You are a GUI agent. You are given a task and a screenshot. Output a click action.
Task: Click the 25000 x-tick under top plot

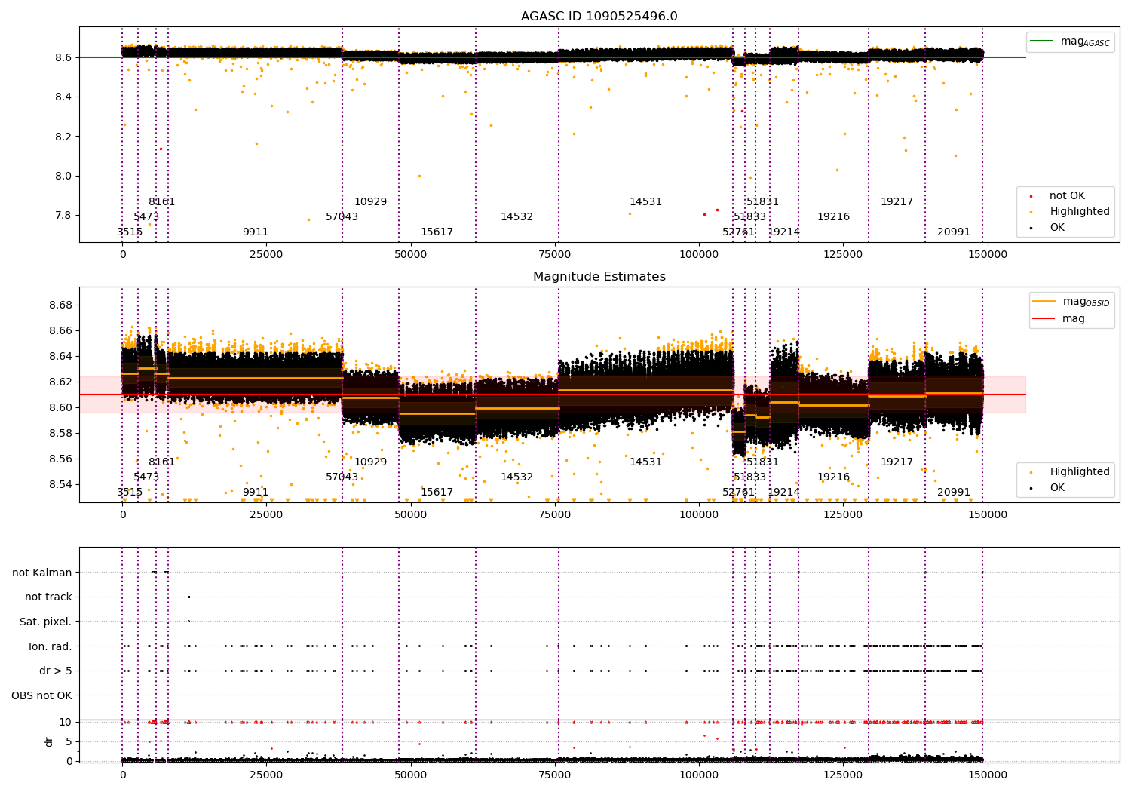point(266,255)
